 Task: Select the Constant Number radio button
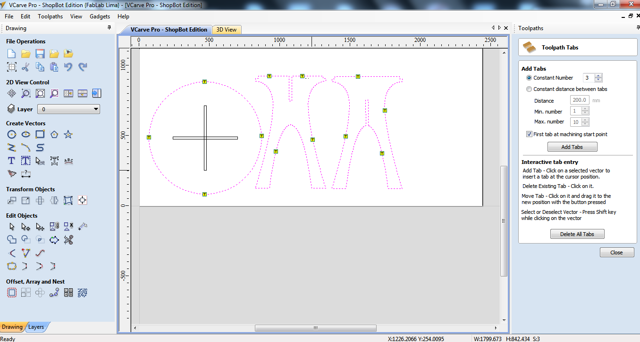529,78
